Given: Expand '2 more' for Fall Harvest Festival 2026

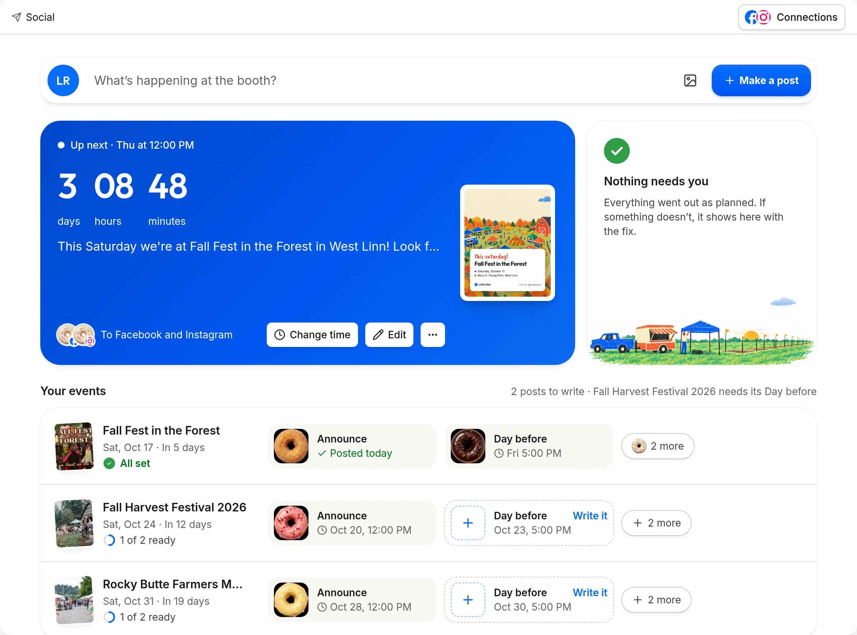Looking at the screenshot, I should (x=656, y=523).
